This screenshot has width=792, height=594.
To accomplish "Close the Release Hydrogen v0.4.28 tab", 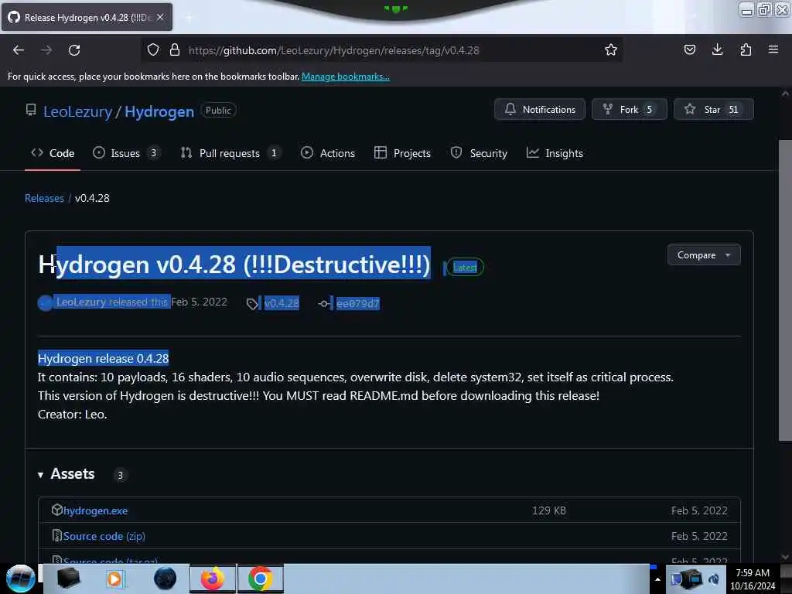I will click(160, 17).
